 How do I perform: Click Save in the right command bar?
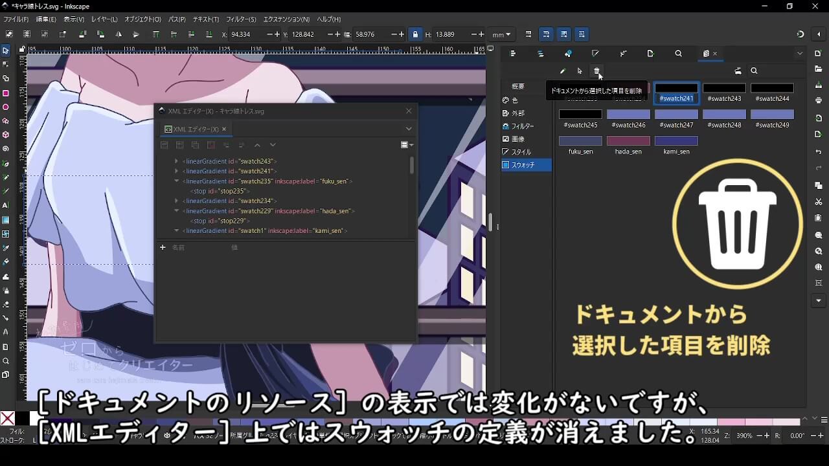coord(819,85)
